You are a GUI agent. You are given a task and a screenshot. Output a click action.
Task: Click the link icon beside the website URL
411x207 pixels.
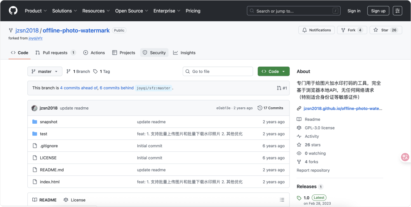pos(299,108)
